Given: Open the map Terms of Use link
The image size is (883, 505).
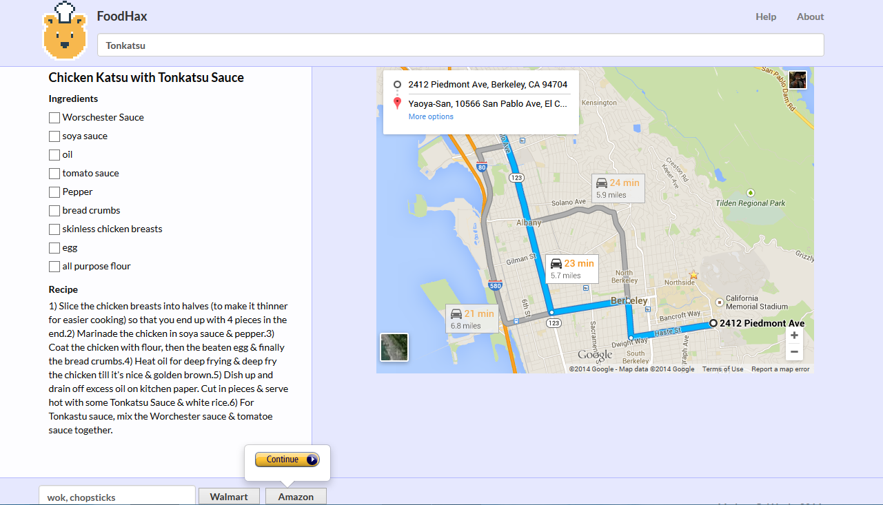Looking at the screenshot, I should 723,369.
